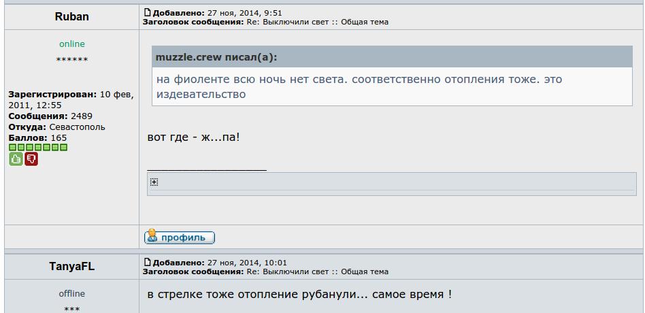Image resolution: width=645 pixels, height=313 pixels.
Task: Open the post icon beside TanyaFL's 10:01 date
Action: (x=147, y=262)
